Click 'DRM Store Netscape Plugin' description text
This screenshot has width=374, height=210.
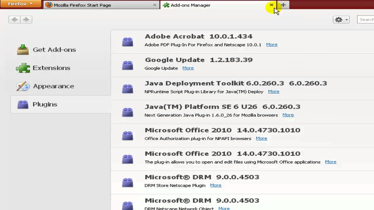tap(175, 185)
